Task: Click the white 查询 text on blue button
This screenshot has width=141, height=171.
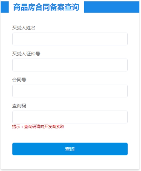Action: pyautogui.click(x=70, y=149)
